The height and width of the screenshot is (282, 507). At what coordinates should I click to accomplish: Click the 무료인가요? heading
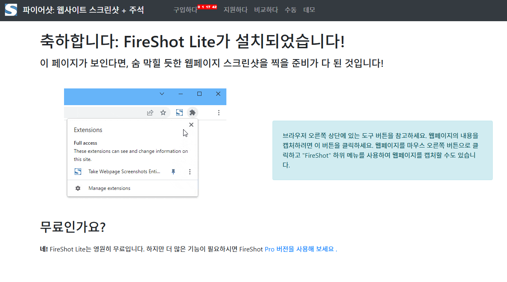[x=73, y=227]
